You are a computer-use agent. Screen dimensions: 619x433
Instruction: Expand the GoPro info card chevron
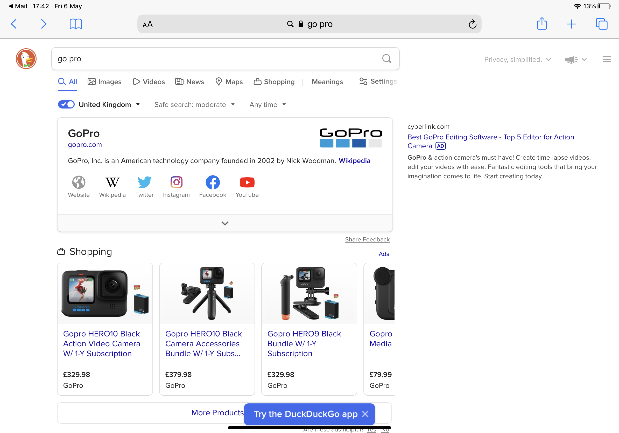(x=225, y=223)
